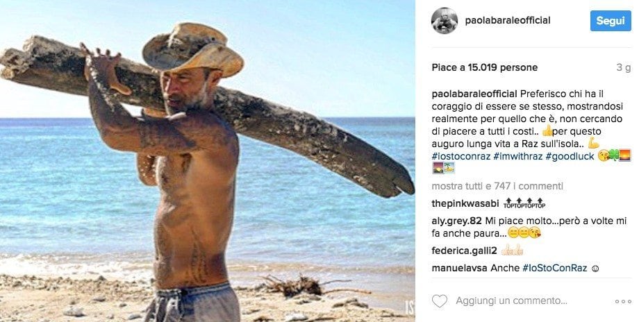Open paolabaraleofficial username in header
The image size is (639, 322).
(x=508, y=20)
